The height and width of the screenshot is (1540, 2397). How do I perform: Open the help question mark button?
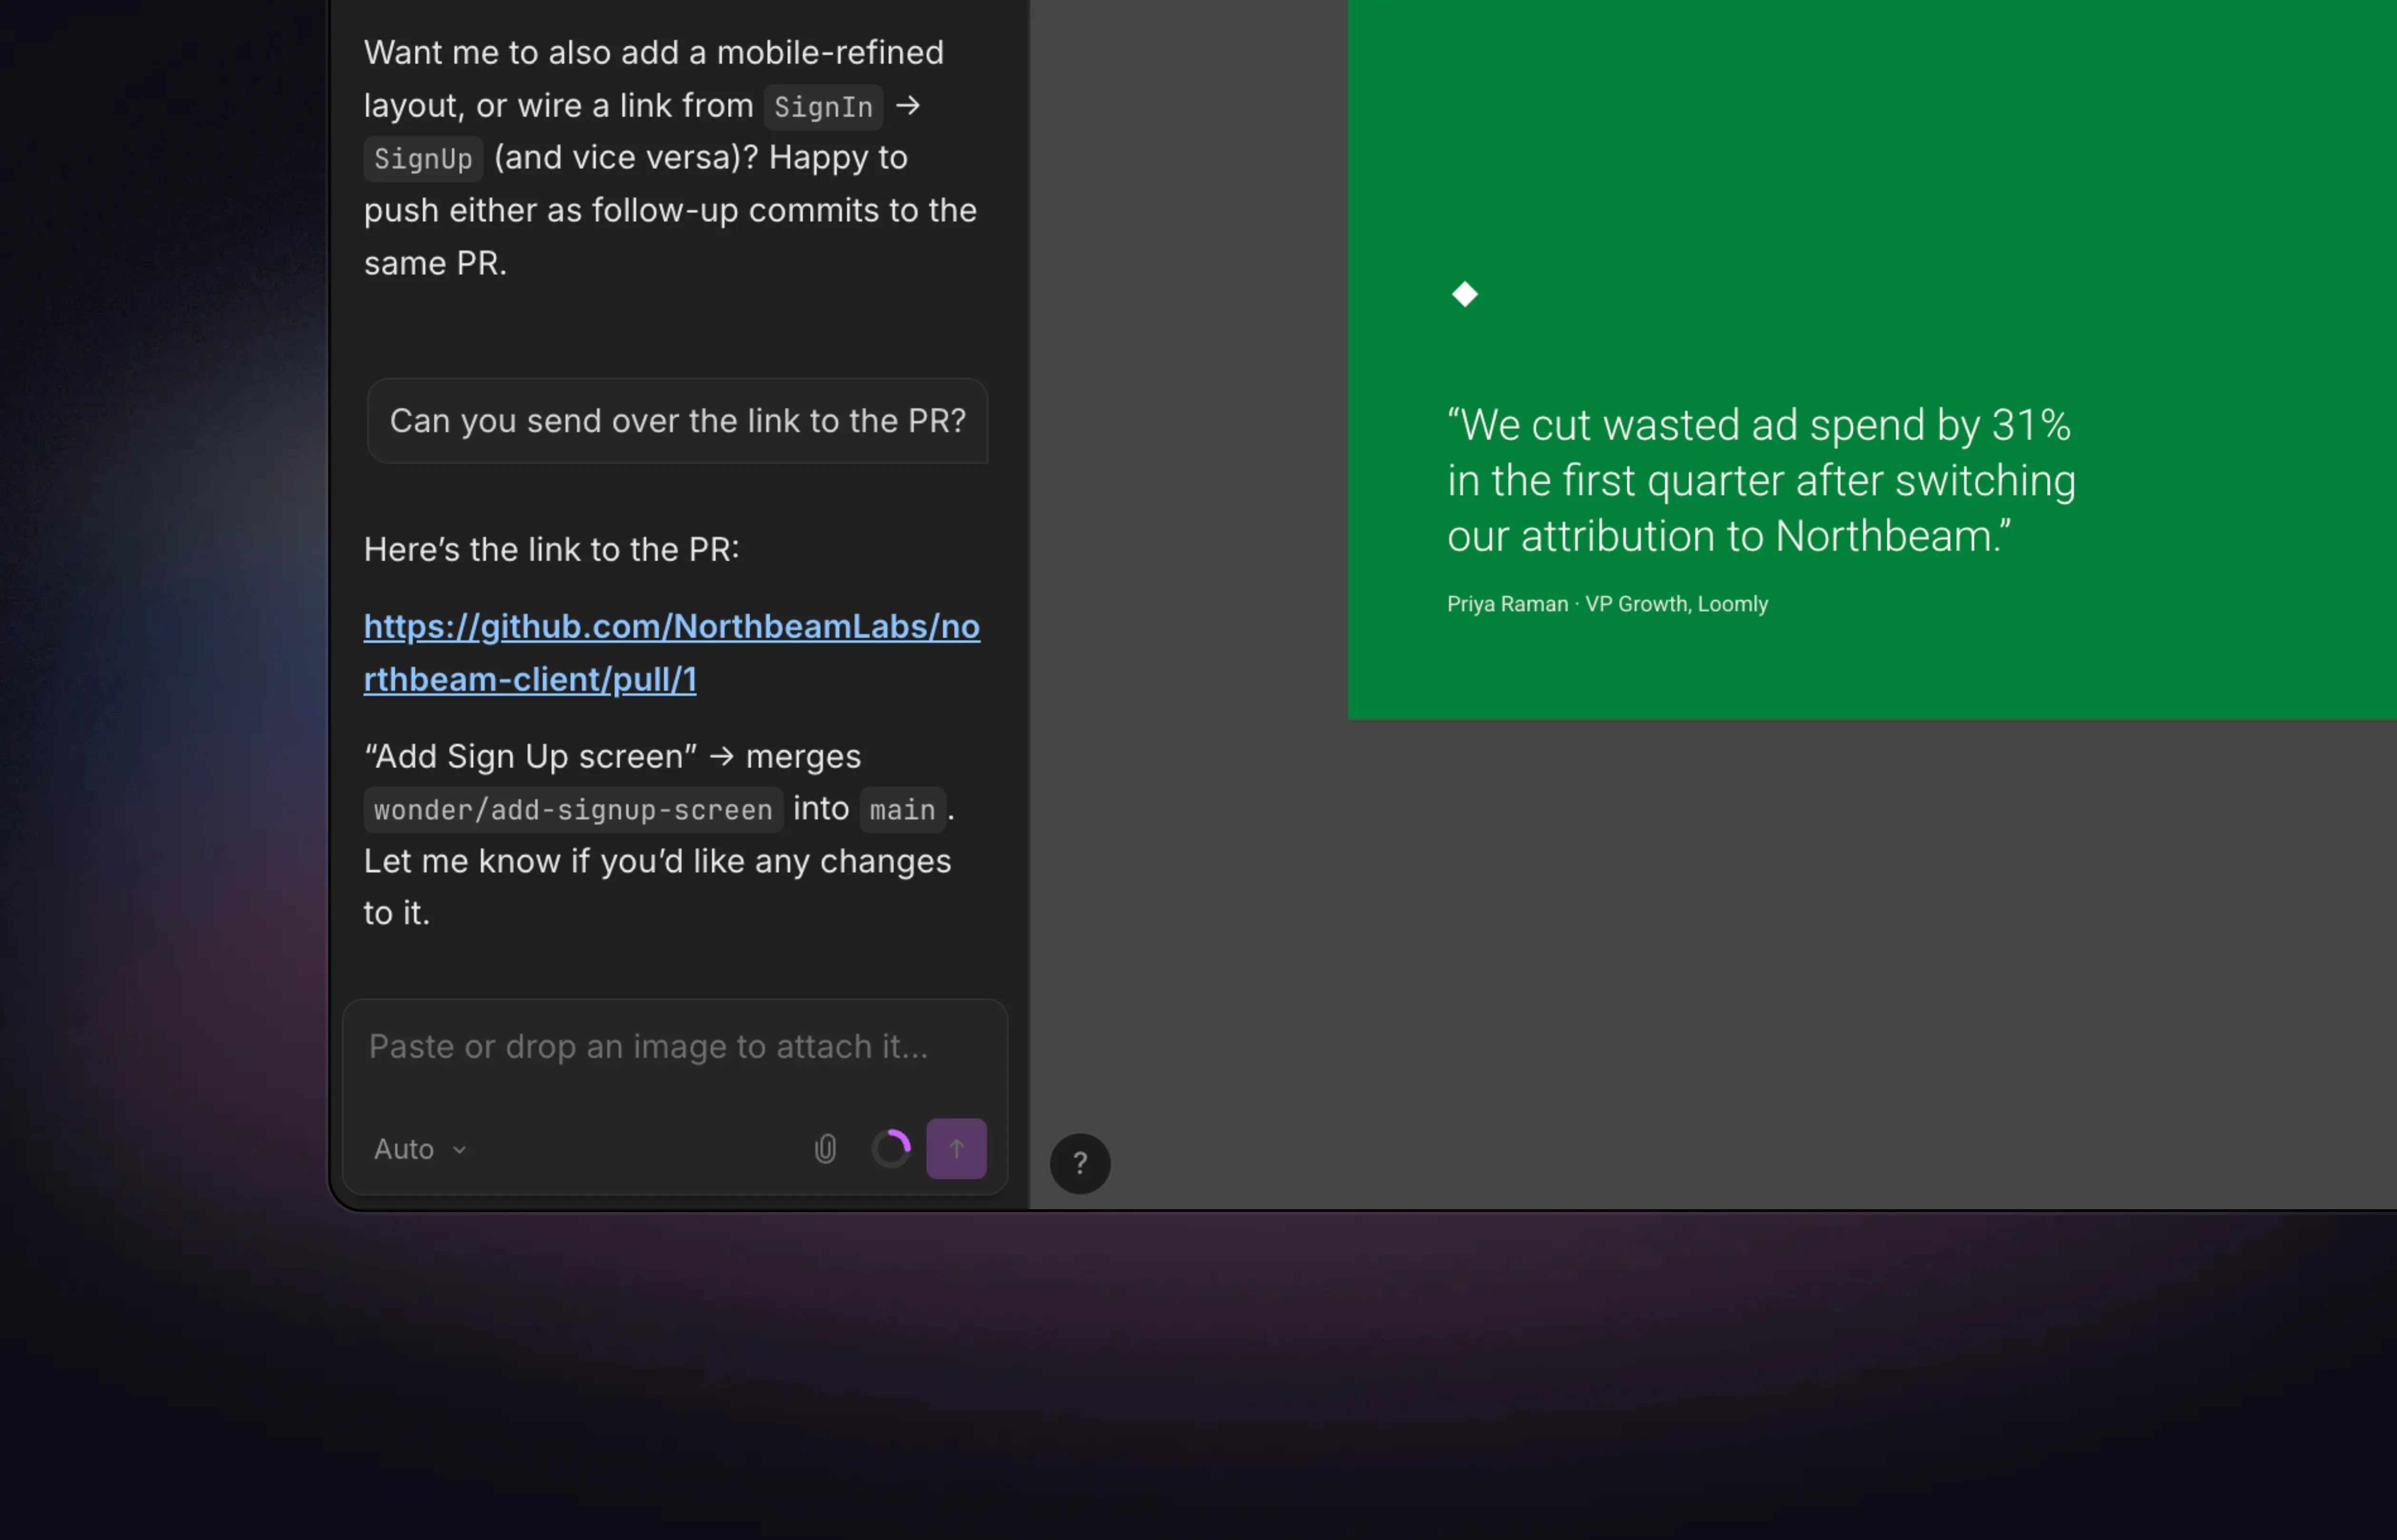tap(1081, 1163)
